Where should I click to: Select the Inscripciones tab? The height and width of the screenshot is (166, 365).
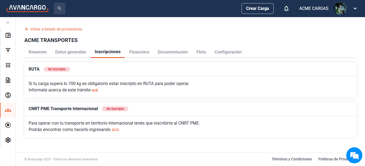tap(108, 52)
